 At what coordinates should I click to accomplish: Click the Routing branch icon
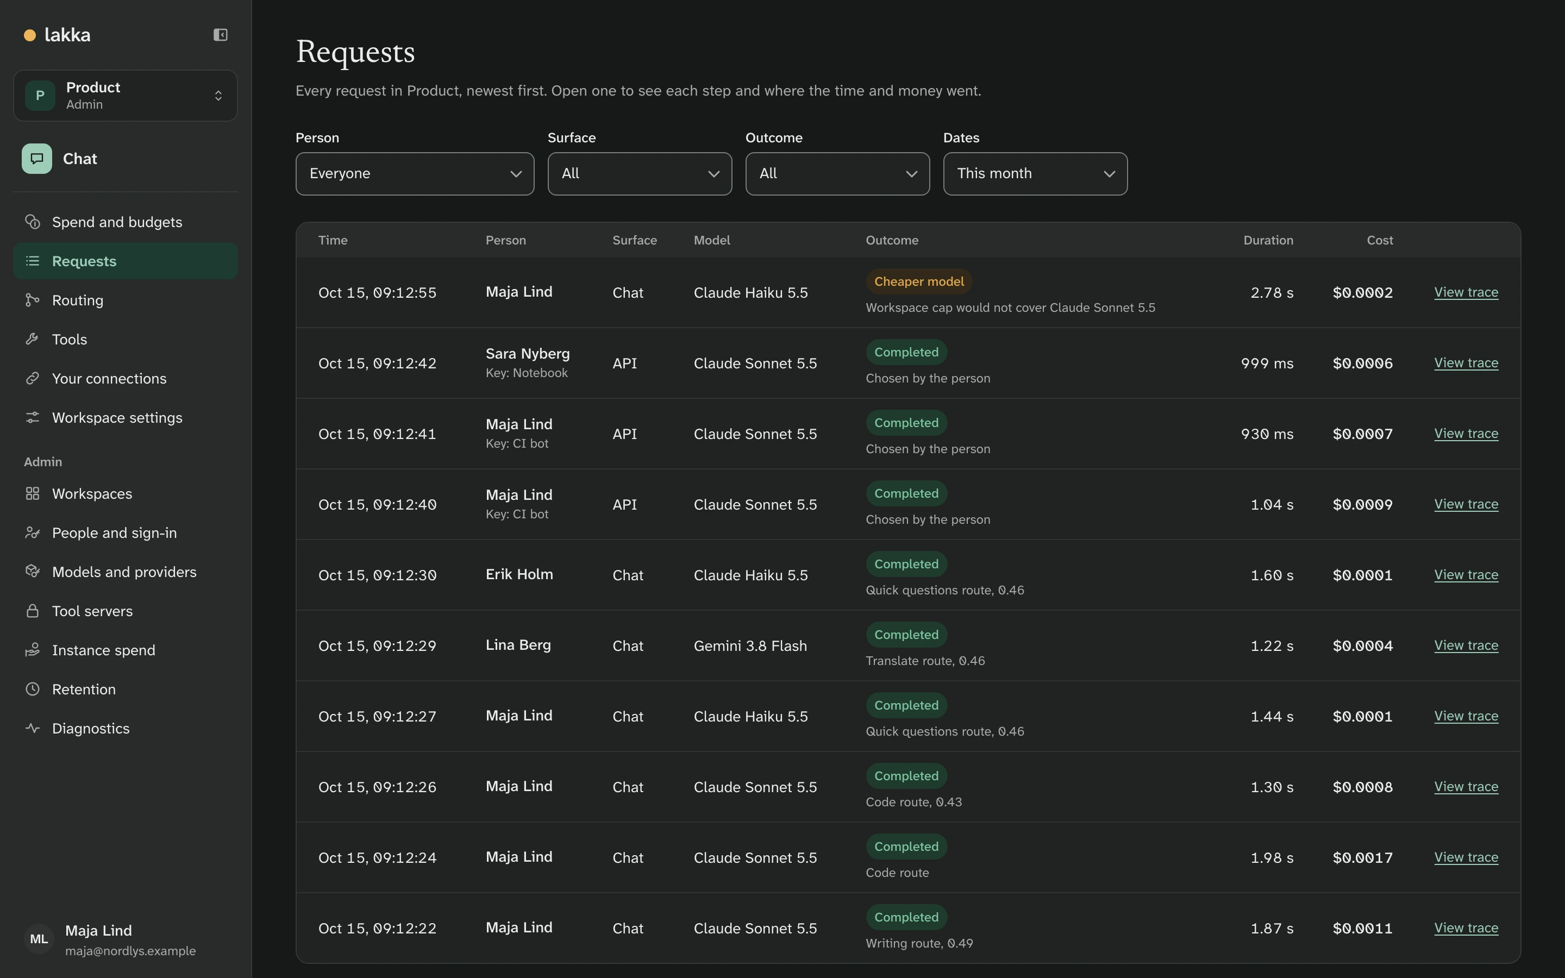[x=33, y=300]
